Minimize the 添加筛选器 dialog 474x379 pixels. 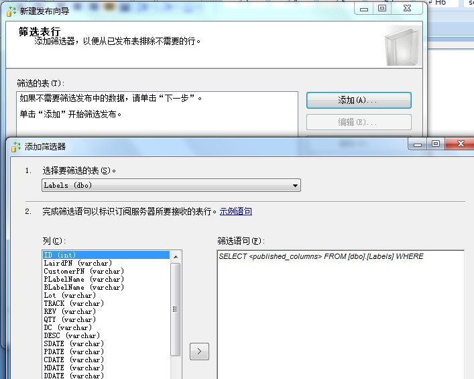418,144
